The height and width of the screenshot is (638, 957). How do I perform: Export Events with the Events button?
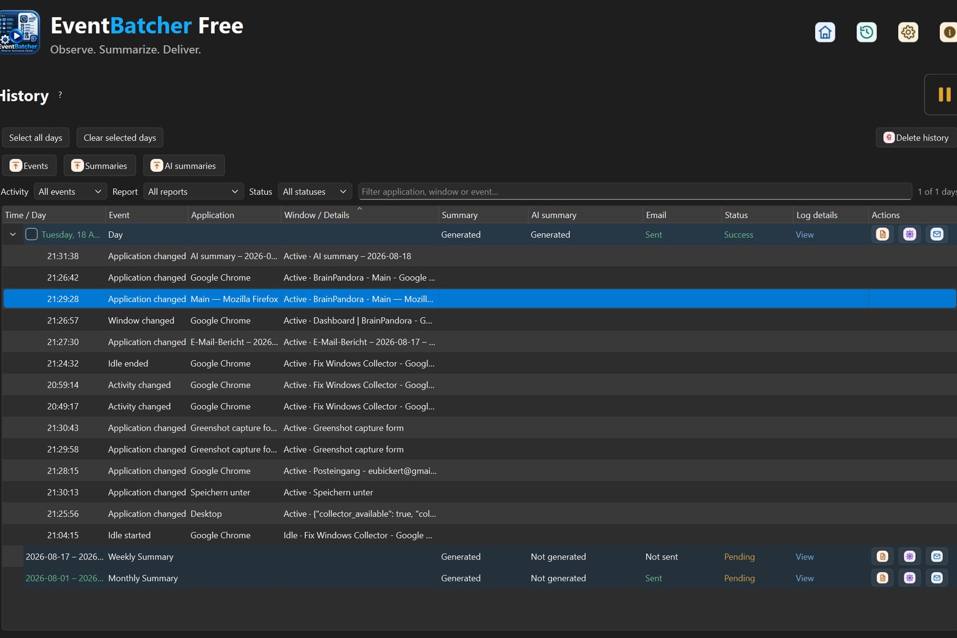[x=29, y=166]
